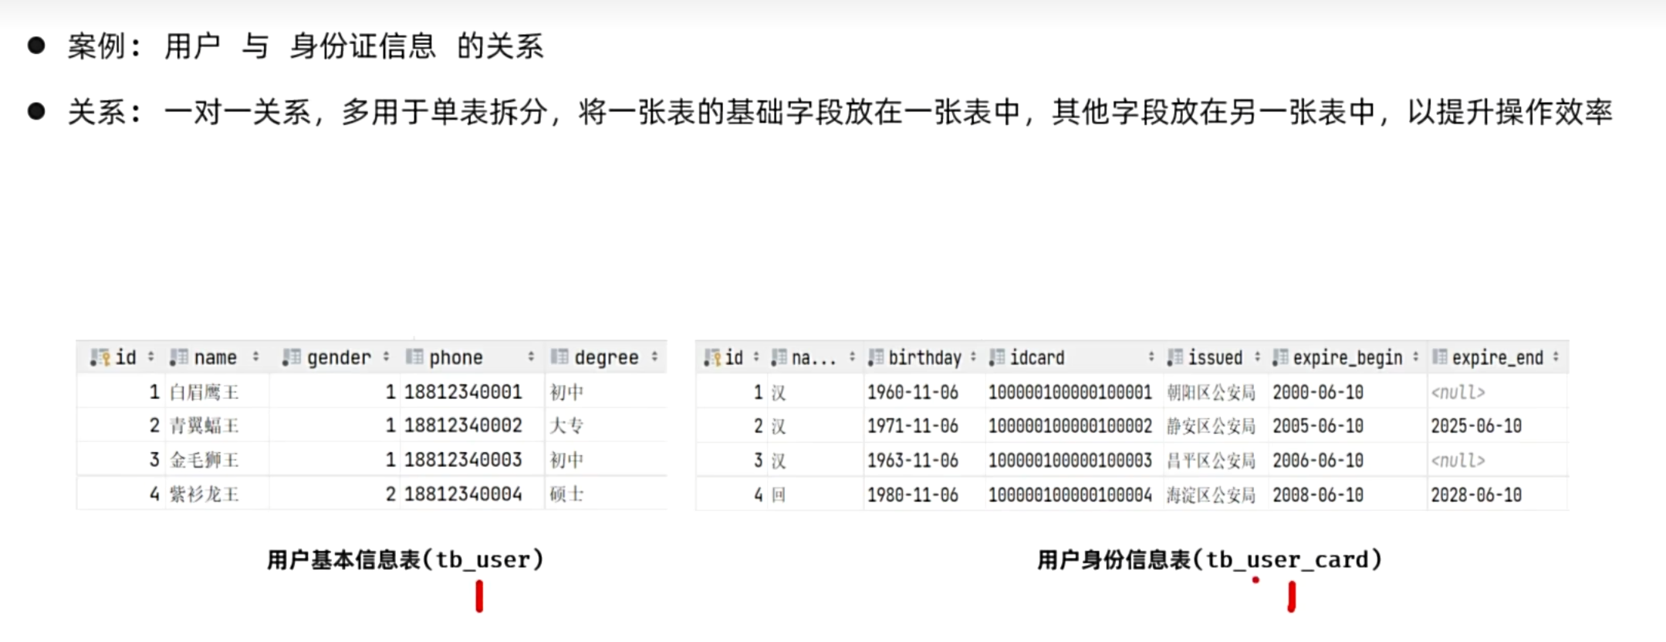The image size is (1666, 642).
Task: Toggle sort arrows on the issued column
Action: coord(1257,356)
